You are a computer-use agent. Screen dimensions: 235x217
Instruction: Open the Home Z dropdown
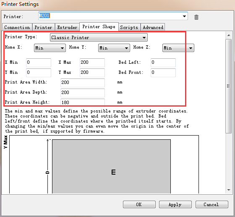178,48
